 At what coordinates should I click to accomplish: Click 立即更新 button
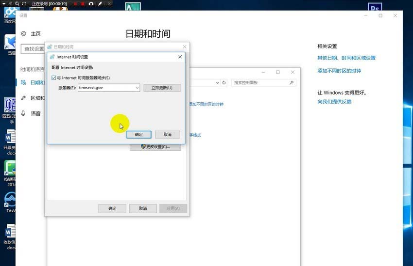point(162,88)
